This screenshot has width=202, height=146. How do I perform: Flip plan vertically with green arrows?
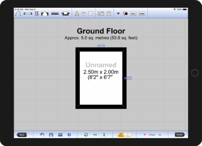(x=104, y=135)
